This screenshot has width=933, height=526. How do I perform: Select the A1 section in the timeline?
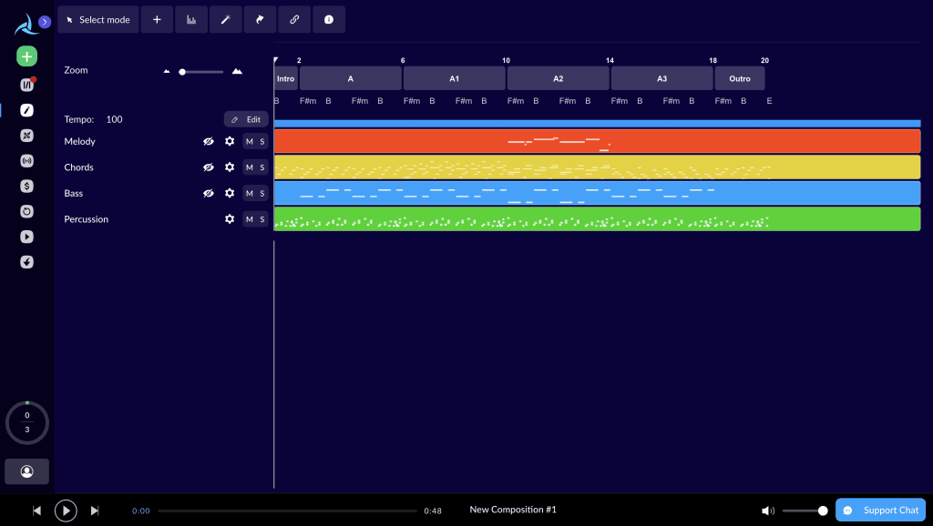454,79
